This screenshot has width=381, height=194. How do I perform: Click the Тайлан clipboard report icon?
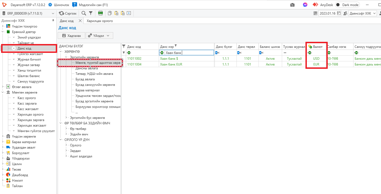[8, 186]
